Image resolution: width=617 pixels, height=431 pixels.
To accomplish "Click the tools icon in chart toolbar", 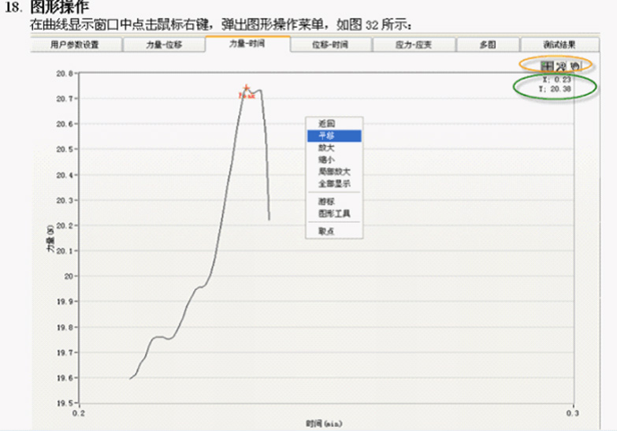I will point(561,66).
